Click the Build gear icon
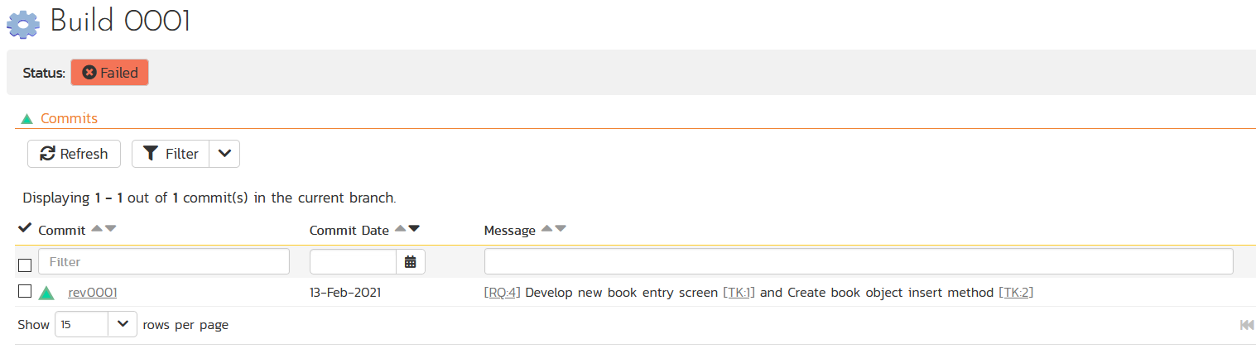Viewport: 1256px width, 358px height. [23, 22]
